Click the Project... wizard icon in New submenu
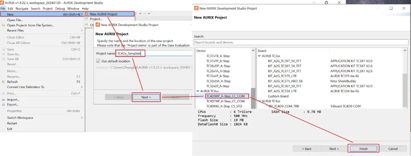This screenshot has width=411, height=156. click(x=86, y=19)
